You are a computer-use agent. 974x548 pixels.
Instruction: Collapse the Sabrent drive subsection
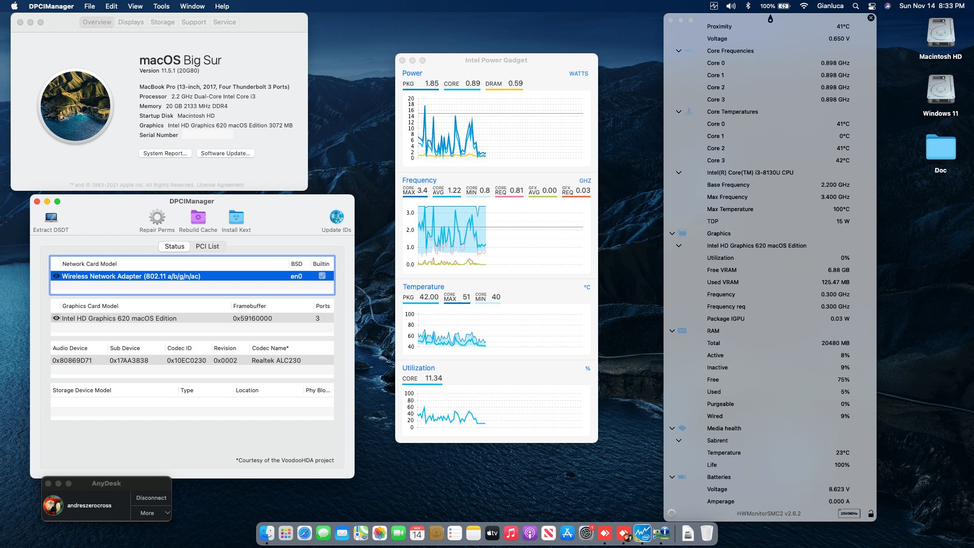[x=679, y=440]
